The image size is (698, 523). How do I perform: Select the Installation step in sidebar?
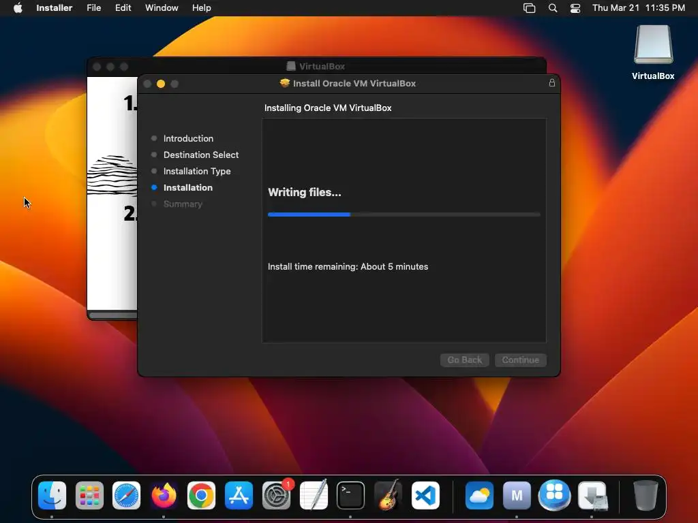point(188,188)
